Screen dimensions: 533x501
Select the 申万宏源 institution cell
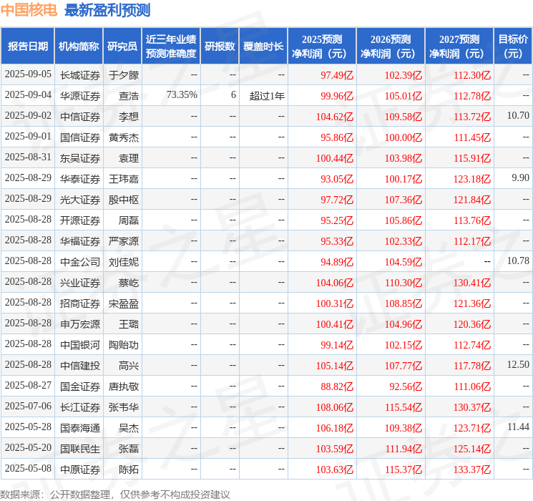[80, 324]
